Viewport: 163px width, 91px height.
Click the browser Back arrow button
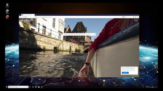pyautogui.click(x=20, y=17)
